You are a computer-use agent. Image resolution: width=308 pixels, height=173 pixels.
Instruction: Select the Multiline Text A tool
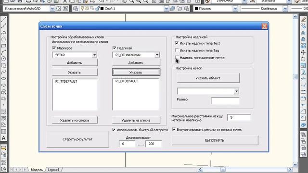[x=3, y=138]
